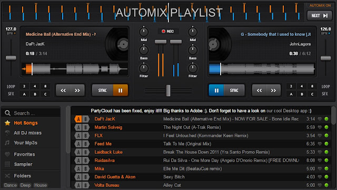This screenshot has height=190, width=337.
Task: Click the right deck vinyl record
Action: point(220,44)
